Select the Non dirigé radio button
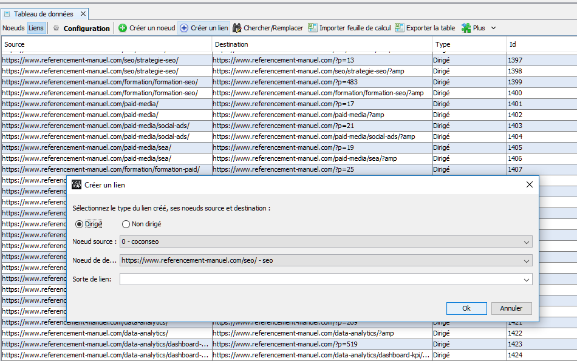577x361 pixels. (x=126, y=224)
